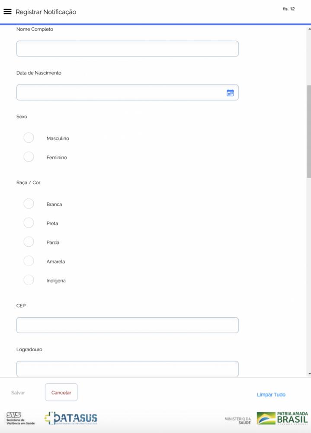
Task: Click the CEP input field
Action: click(x=127, y=325)
